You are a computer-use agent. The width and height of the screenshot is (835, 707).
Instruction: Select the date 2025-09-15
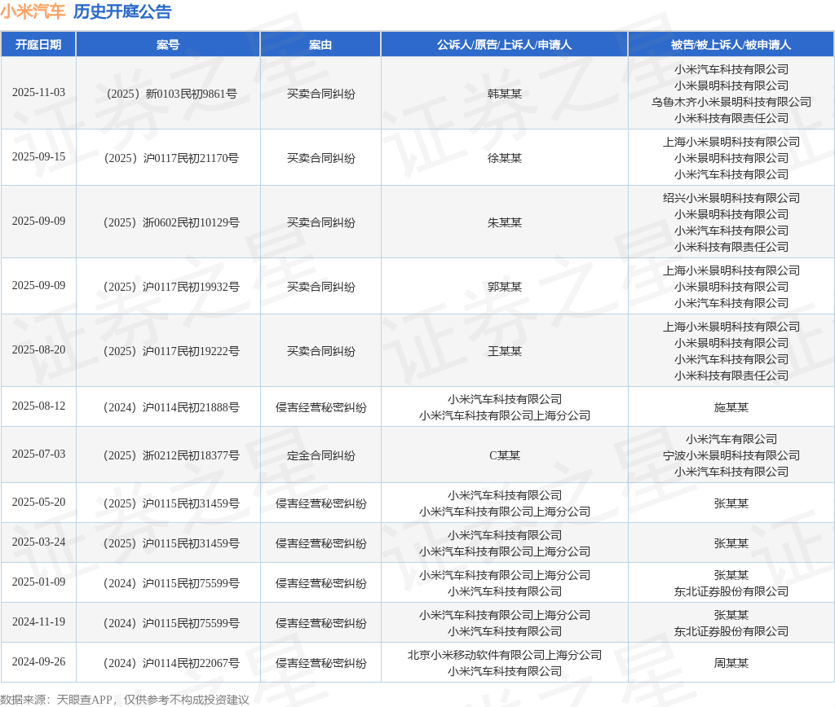(x=39, y=157)
